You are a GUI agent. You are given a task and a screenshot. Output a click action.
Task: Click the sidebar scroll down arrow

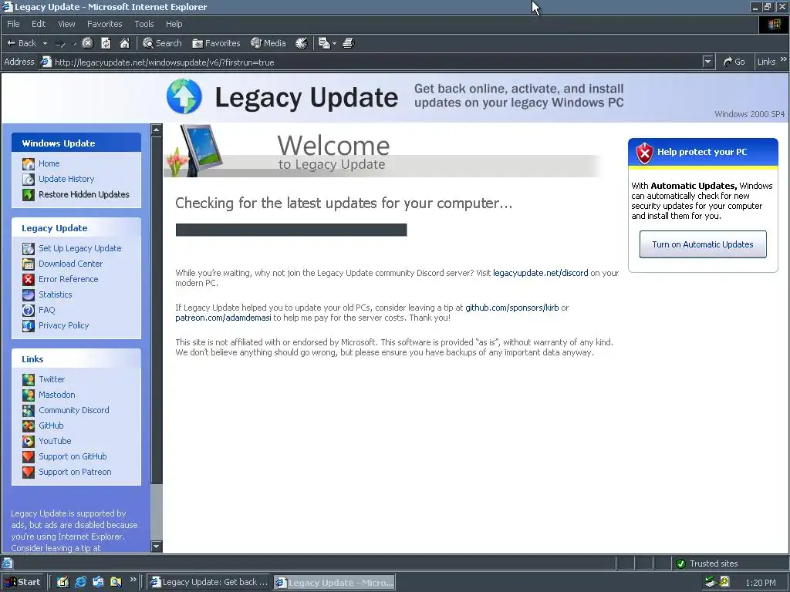[157, 547]
